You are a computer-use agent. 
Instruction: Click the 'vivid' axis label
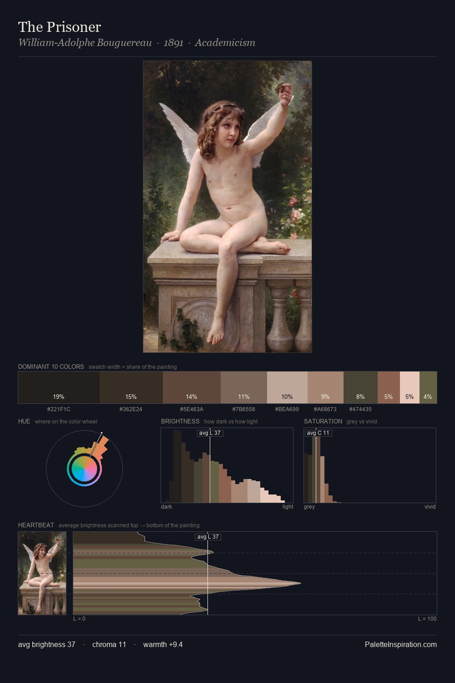[x=430, y=507]
